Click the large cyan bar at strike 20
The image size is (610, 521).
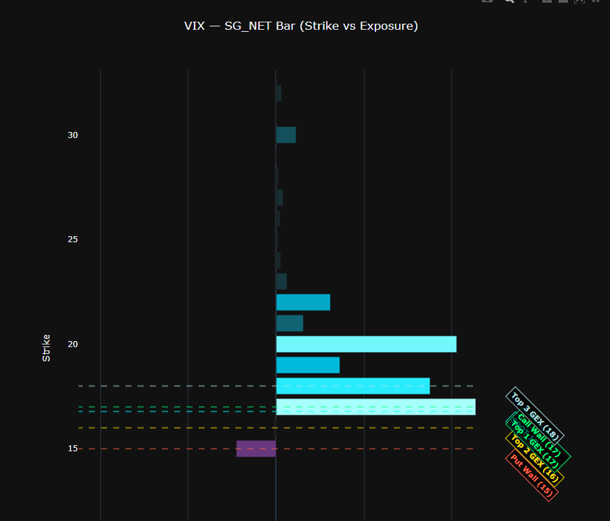coord(366,344)
